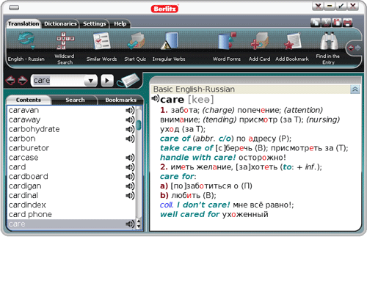Play the sound for carbohydrate
This screenshot has width=367, height=297.
[x=130, y=129]
